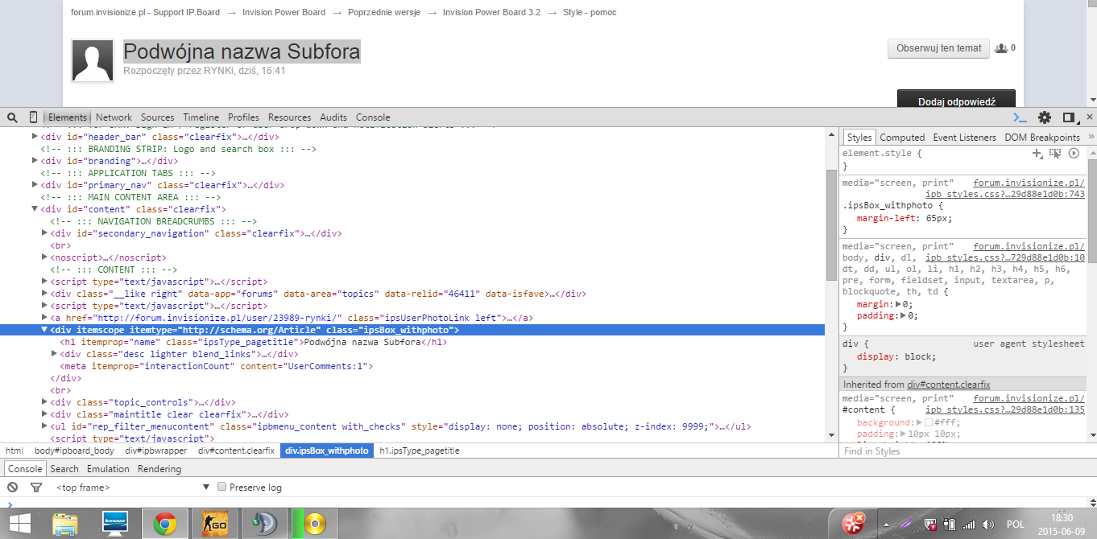Click the Find in Styles input field
The width and height of the screenshot is (1097, 539).
[958, 451]
